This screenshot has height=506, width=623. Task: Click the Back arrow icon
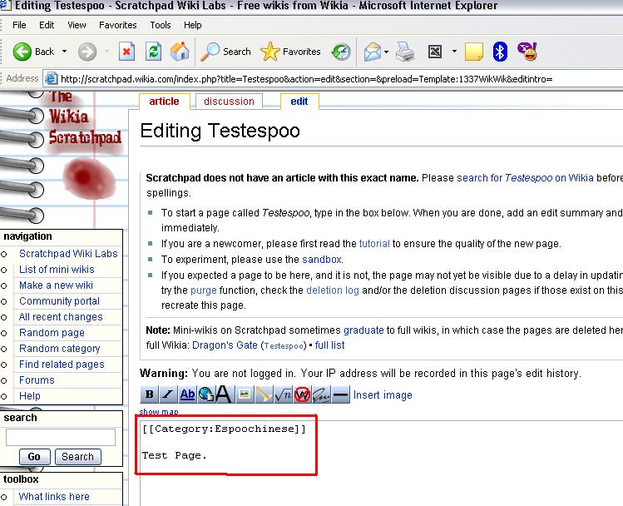coord(22,52)
